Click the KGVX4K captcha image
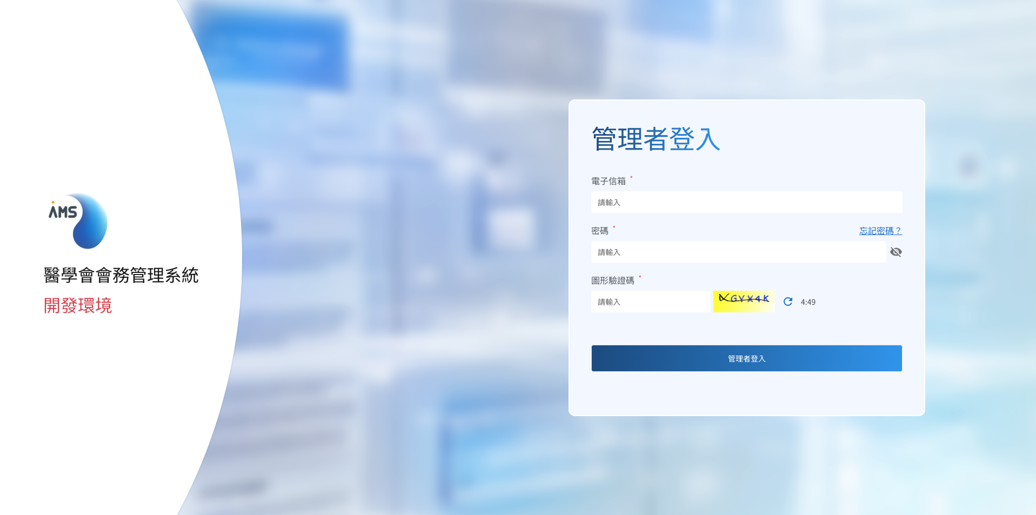Image resolution: width=1036 pixels, height=515 pixels. [x=744, y=301]
